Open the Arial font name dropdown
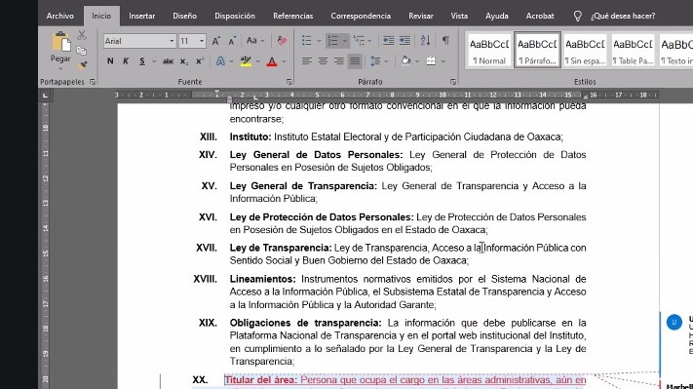The width and height of the screenshot is (693, 389). (172, 41)
